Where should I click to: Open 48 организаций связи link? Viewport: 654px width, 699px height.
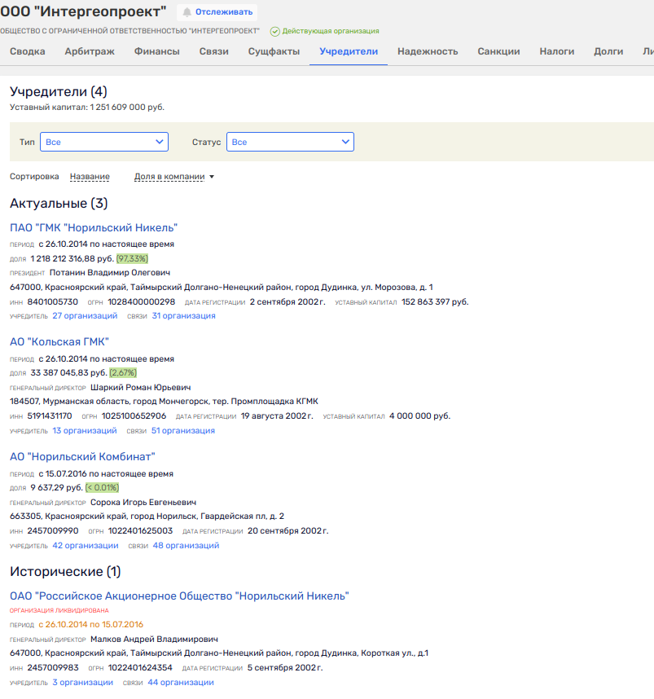[186, 545]
